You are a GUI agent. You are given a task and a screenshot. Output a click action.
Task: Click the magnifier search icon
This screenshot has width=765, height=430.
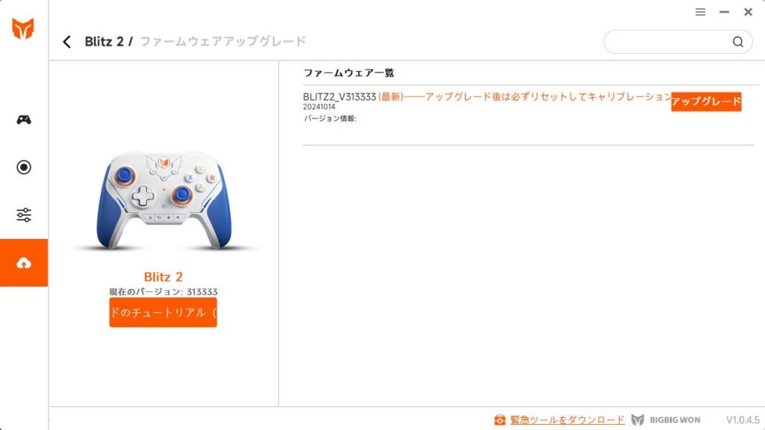point(737,42)
